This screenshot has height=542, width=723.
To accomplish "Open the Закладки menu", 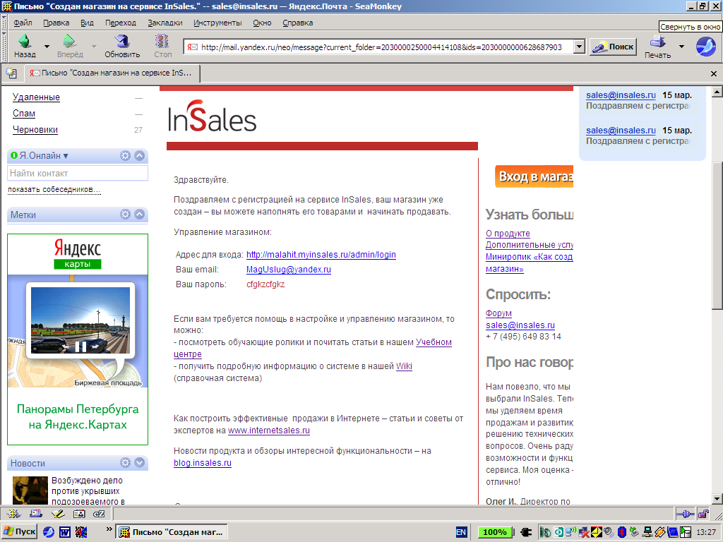I will pyautogui.click(x=165, y=23).
